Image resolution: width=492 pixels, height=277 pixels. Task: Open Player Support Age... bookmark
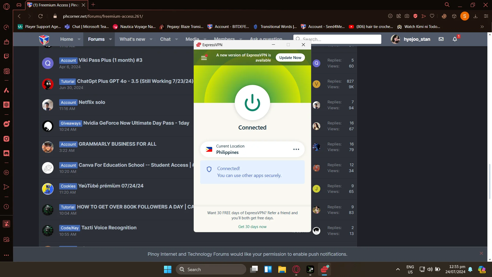point(39,27)
